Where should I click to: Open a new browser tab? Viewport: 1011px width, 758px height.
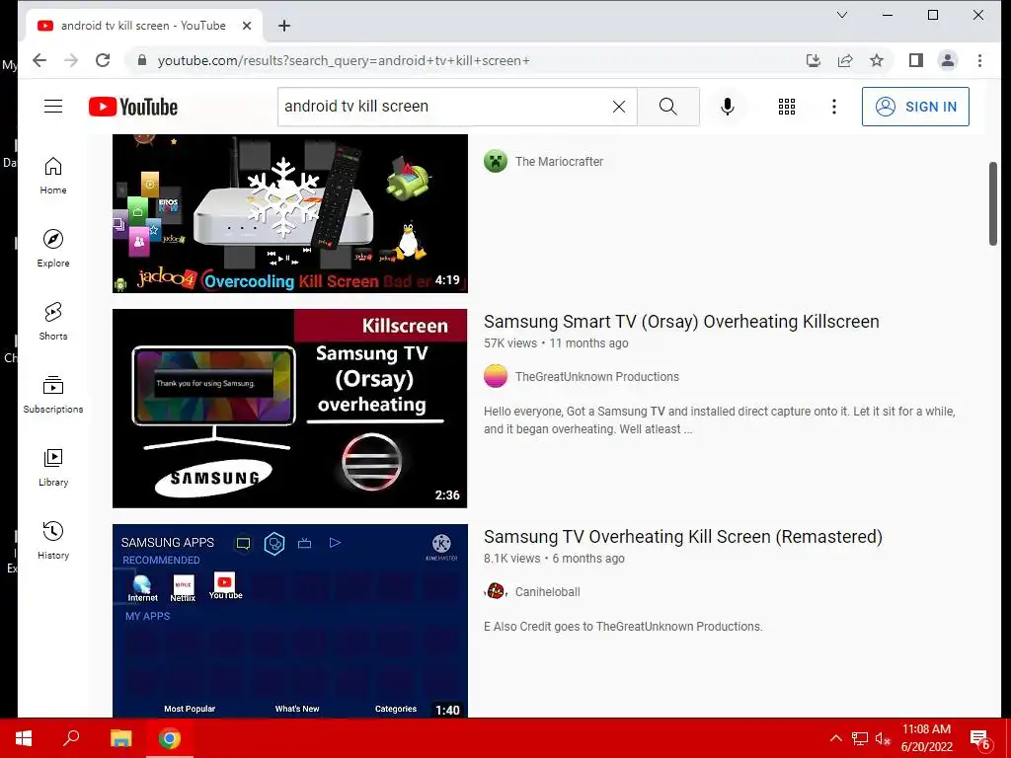pos(284,26)
